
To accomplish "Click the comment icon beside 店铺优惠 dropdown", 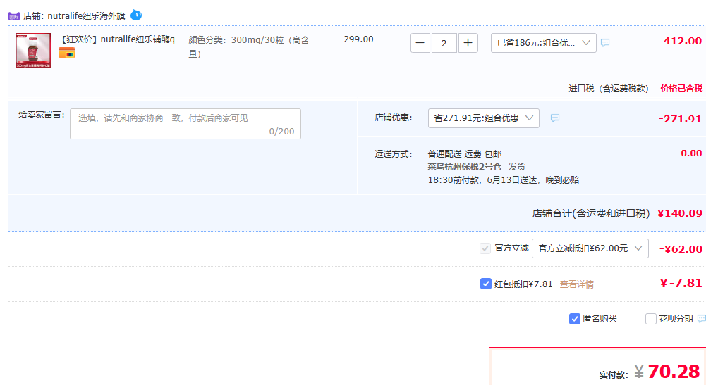I will point(554,118).
